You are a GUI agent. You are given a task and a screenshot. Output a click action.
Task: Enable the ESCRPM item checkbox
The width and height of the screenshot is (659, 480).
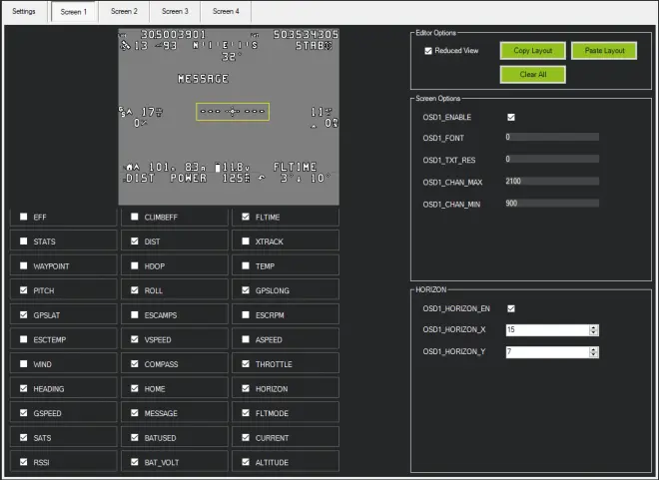(x=246, y=314)
